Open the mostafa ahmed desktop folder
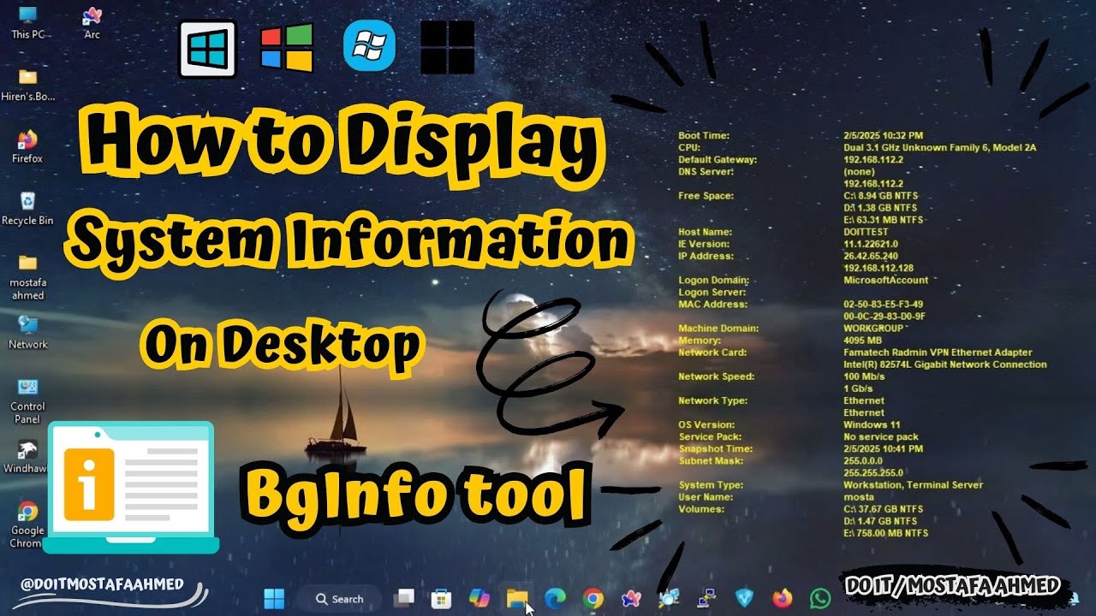This screenshot has width=1096, height=616. pyautogui.click(x=27, y=276)
